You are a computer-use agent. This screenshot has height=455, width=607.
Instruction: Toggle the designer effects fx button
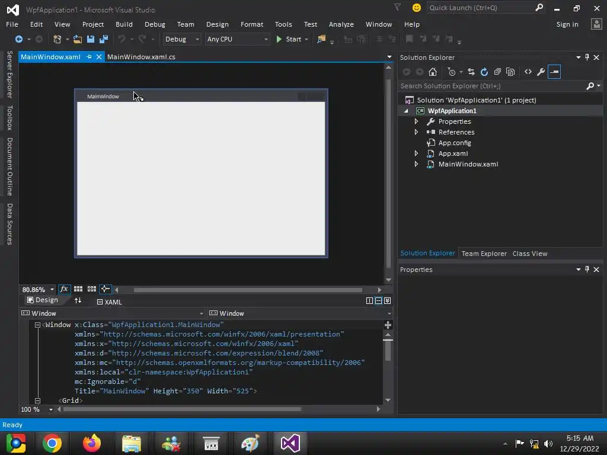(x=64, y=289)
